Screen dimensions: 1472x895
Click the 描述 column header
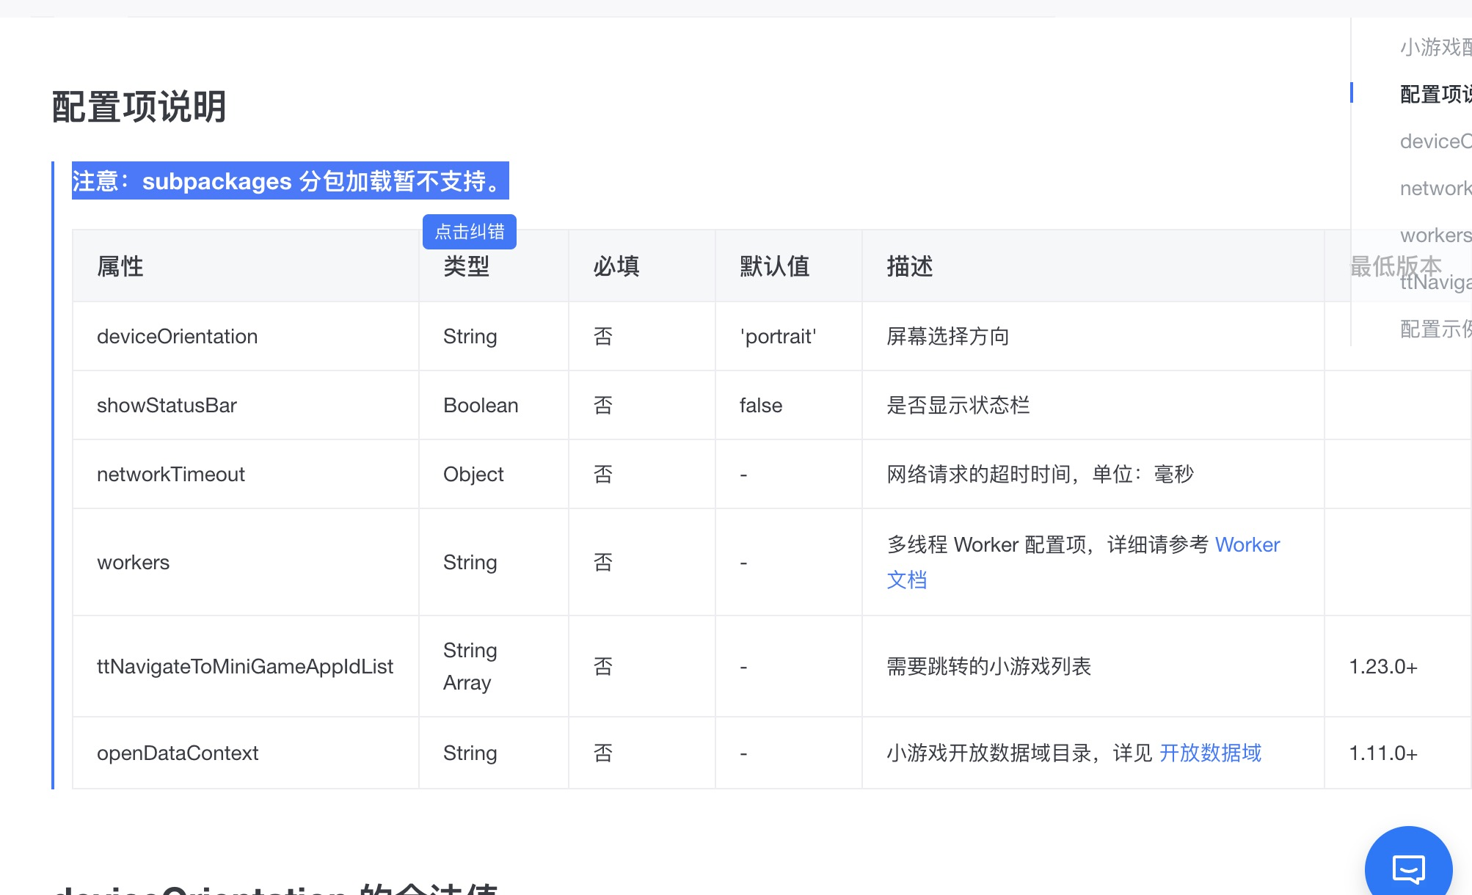pos(910,266)
